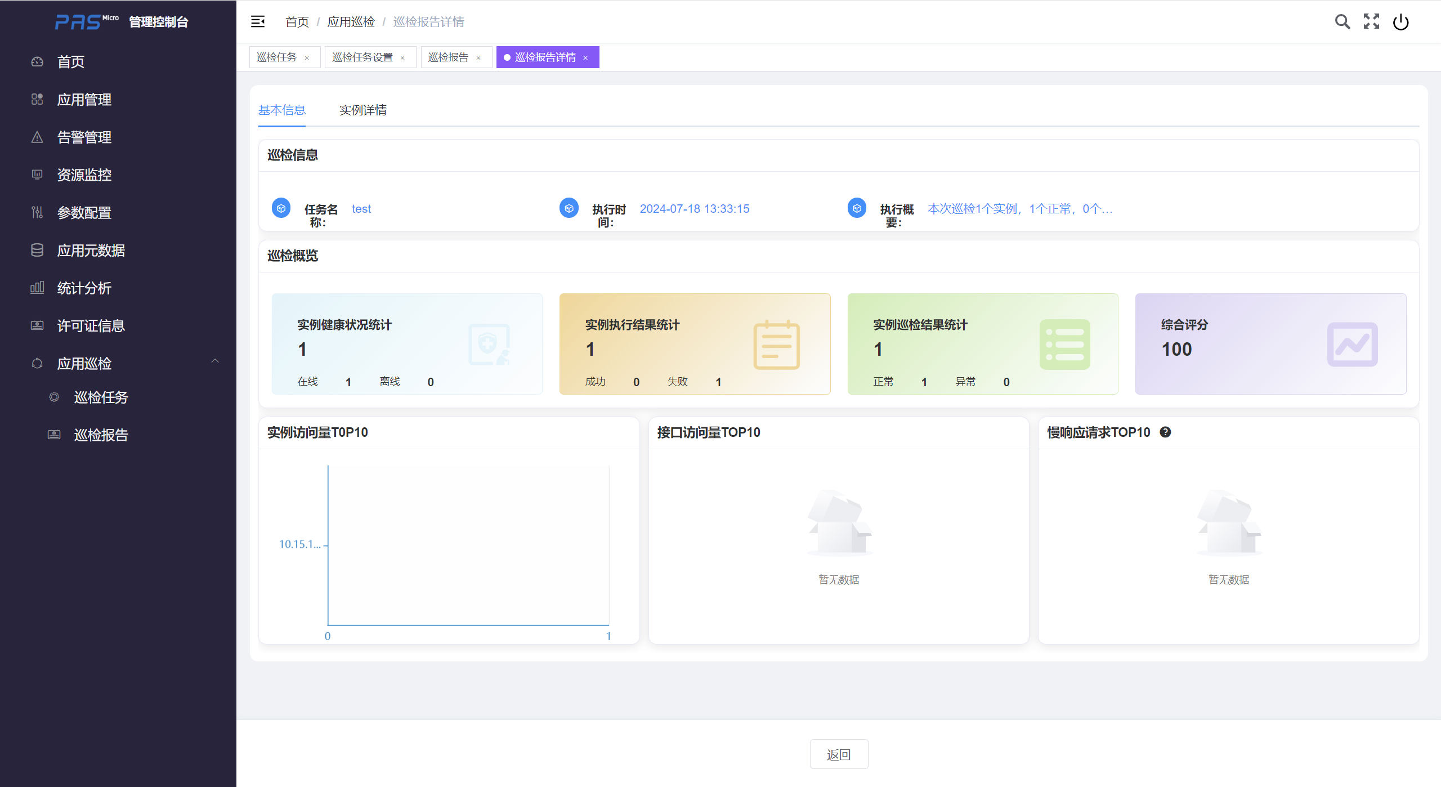This screenshot has height=787, width=1441.
Task: Switch to 巡检报告 page tab
Action: point(448,57)
